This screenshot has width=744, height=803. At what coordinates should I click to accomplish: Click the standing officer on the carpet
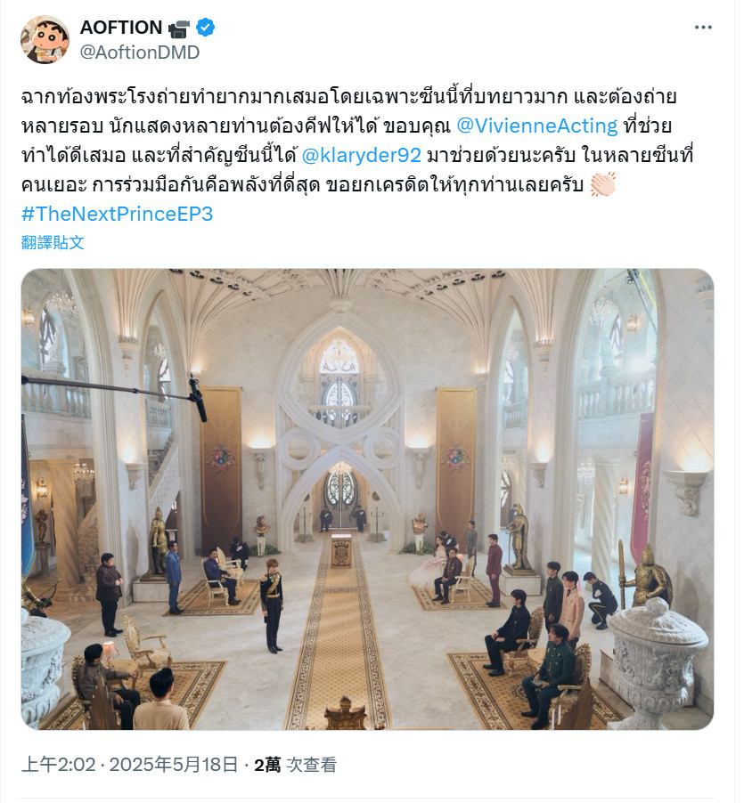(272, 604)
